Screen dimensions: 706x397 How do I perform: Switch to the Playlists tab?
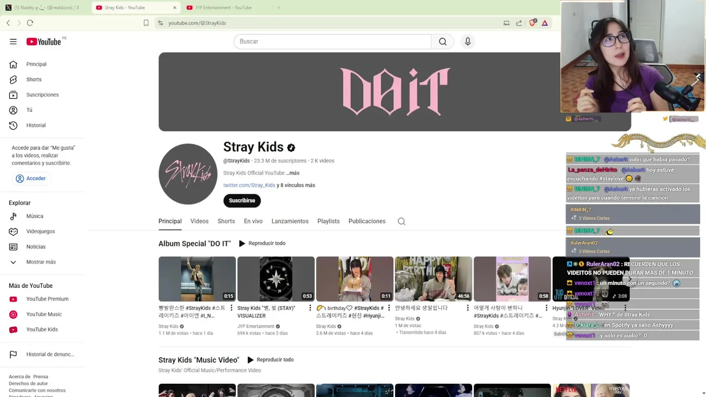(x=329, y=221)
